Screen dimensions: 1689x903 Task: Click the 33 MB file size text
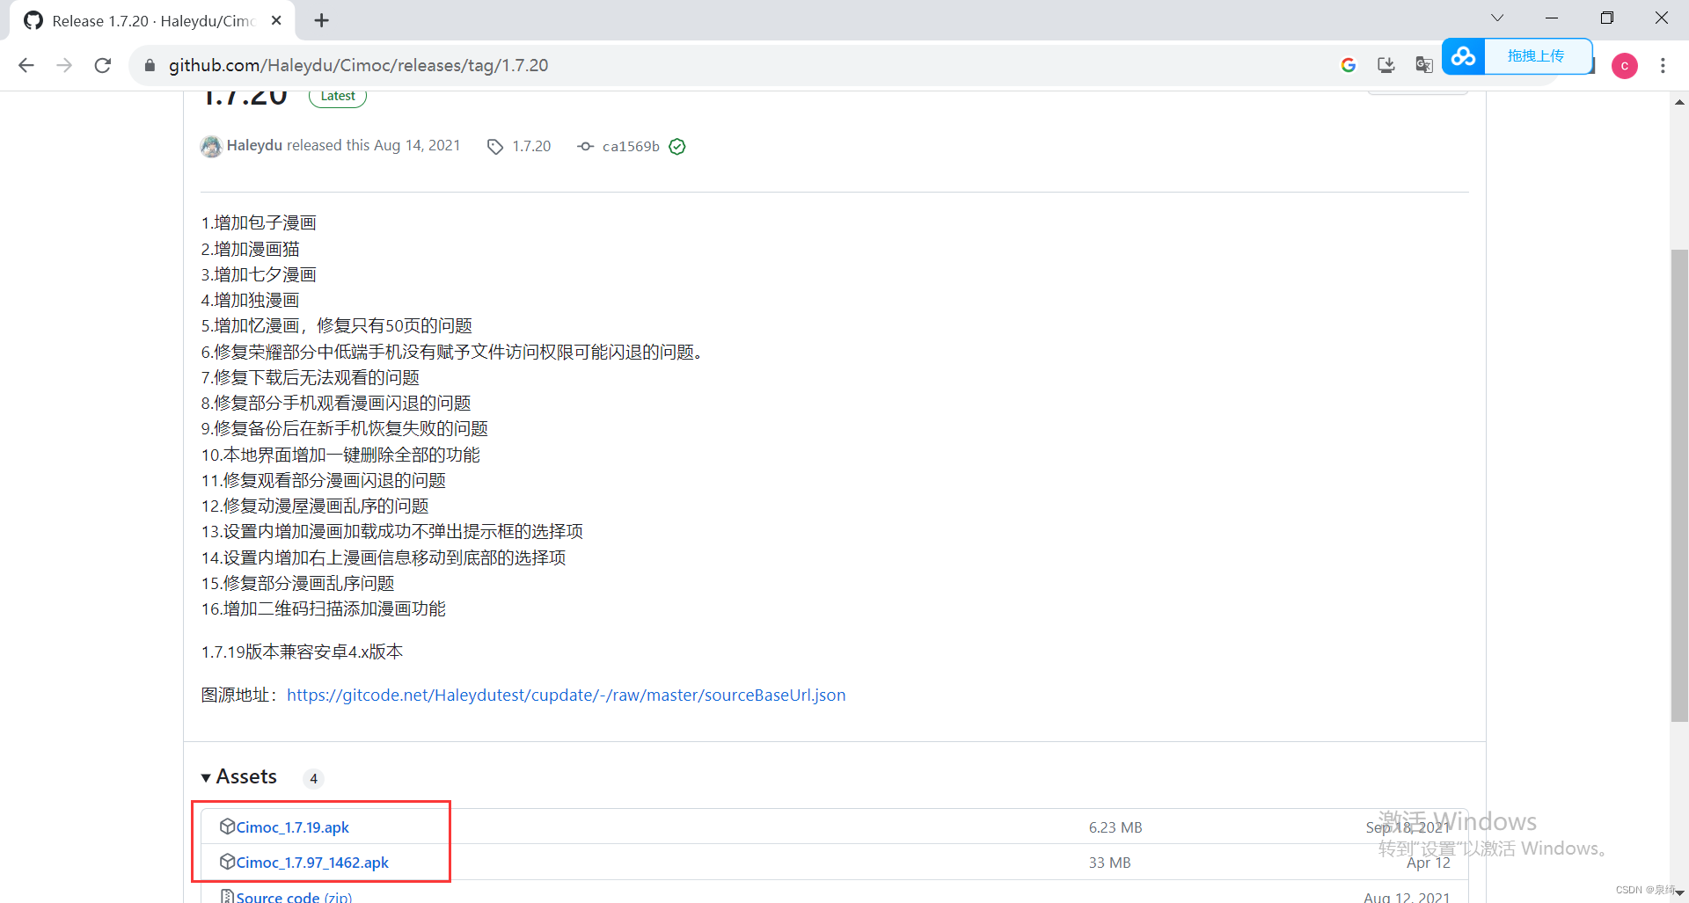1109,863
